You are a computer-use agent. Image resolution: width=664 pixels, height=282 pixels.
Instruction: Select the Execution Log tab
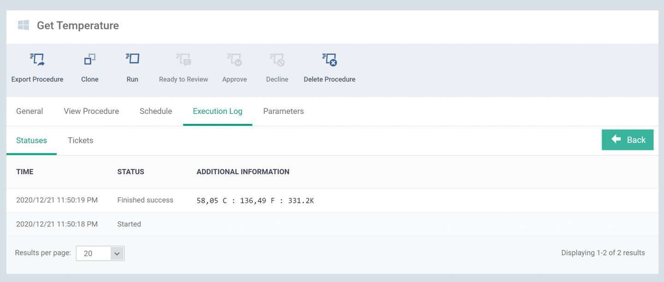(x=218, y=112)
